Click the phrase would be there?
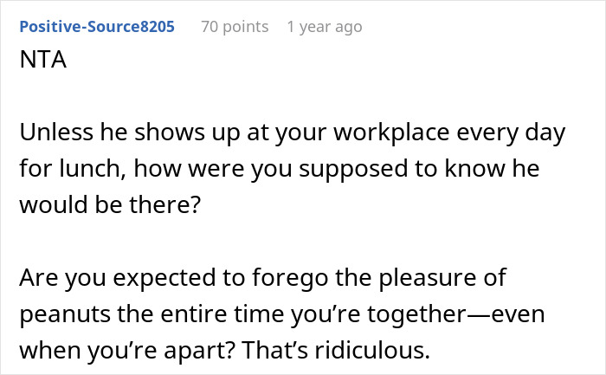The height and width of the screenshot is (375, 606). 110,205
